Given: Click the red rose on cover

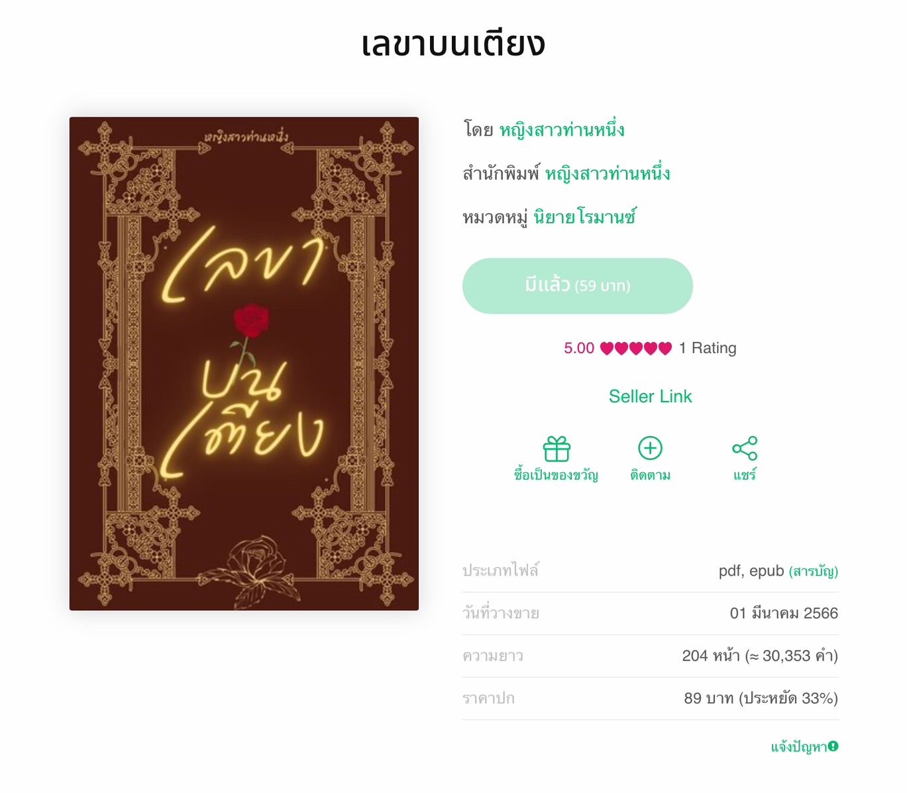Looking at the screenshot, I should tap(250, 320).
